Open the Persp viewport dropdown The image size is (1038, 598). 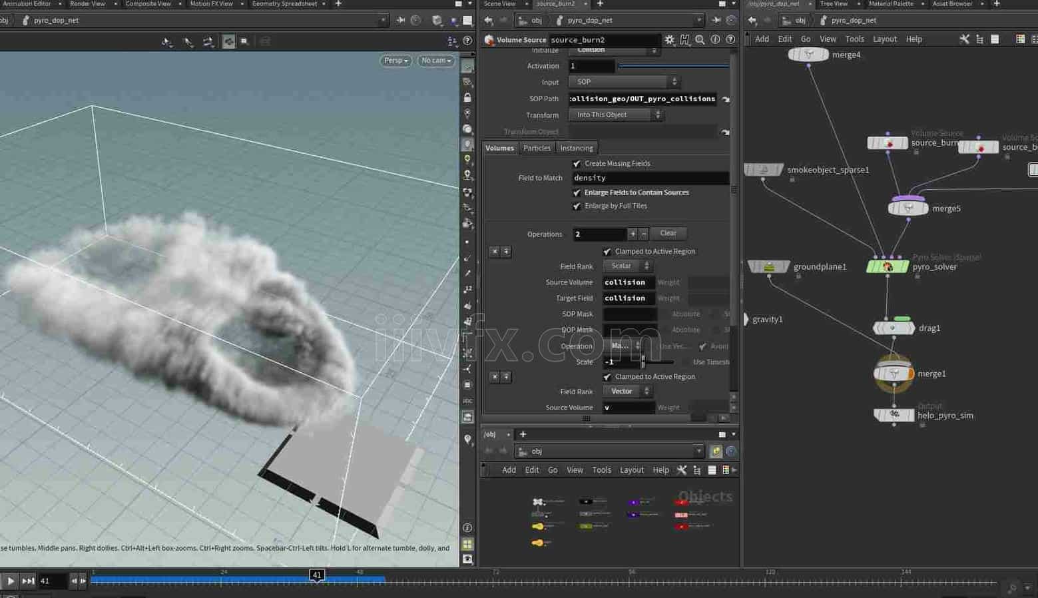click(x=395, y=61)
